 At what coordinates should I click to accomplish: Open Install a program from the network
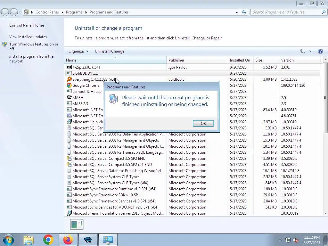[x=31, y=59]
